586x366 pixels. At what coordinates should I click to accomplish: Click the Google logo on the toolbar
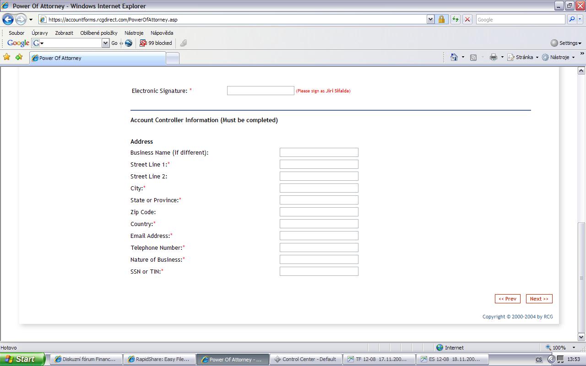coord(18,43)
